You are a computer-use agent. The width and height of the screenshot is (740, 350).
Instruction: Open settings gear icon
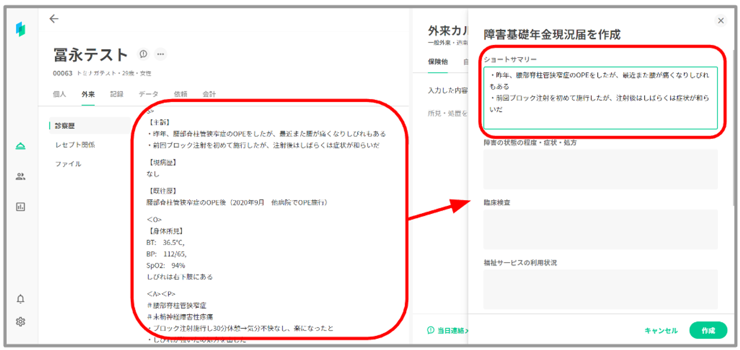click(21, 321)
